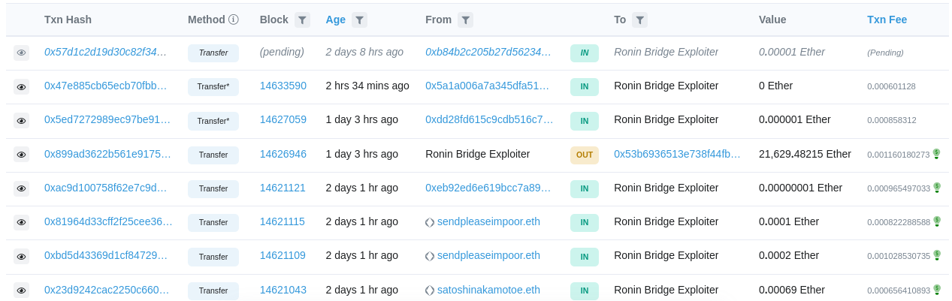Filter the To column
952x301 pixels.
tap(639, 20)
